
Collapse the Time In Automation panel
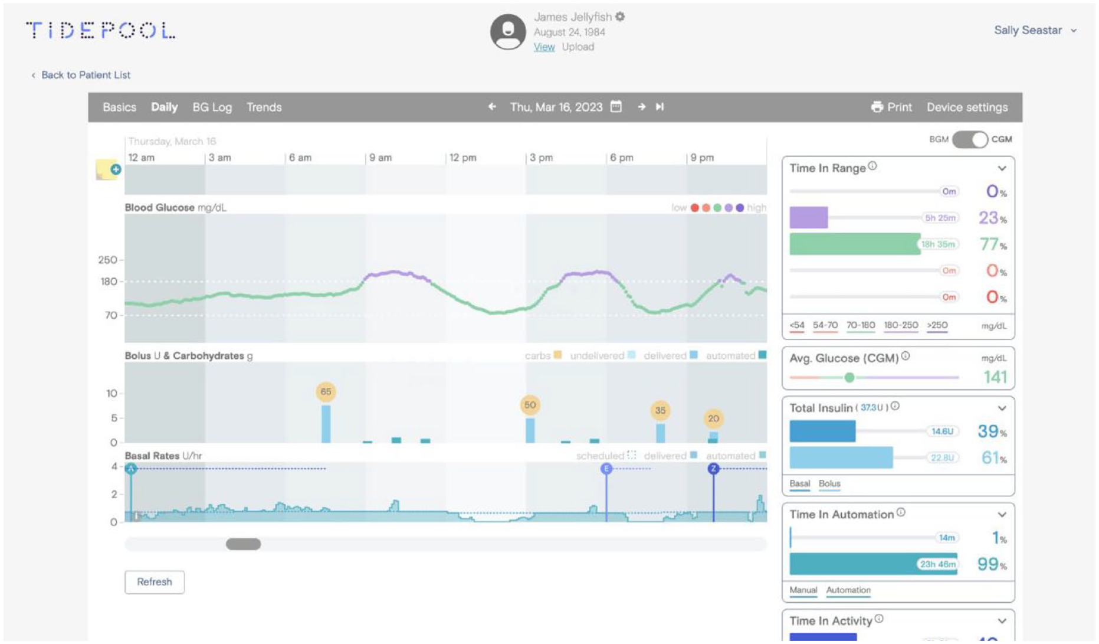coord(1002,515)
